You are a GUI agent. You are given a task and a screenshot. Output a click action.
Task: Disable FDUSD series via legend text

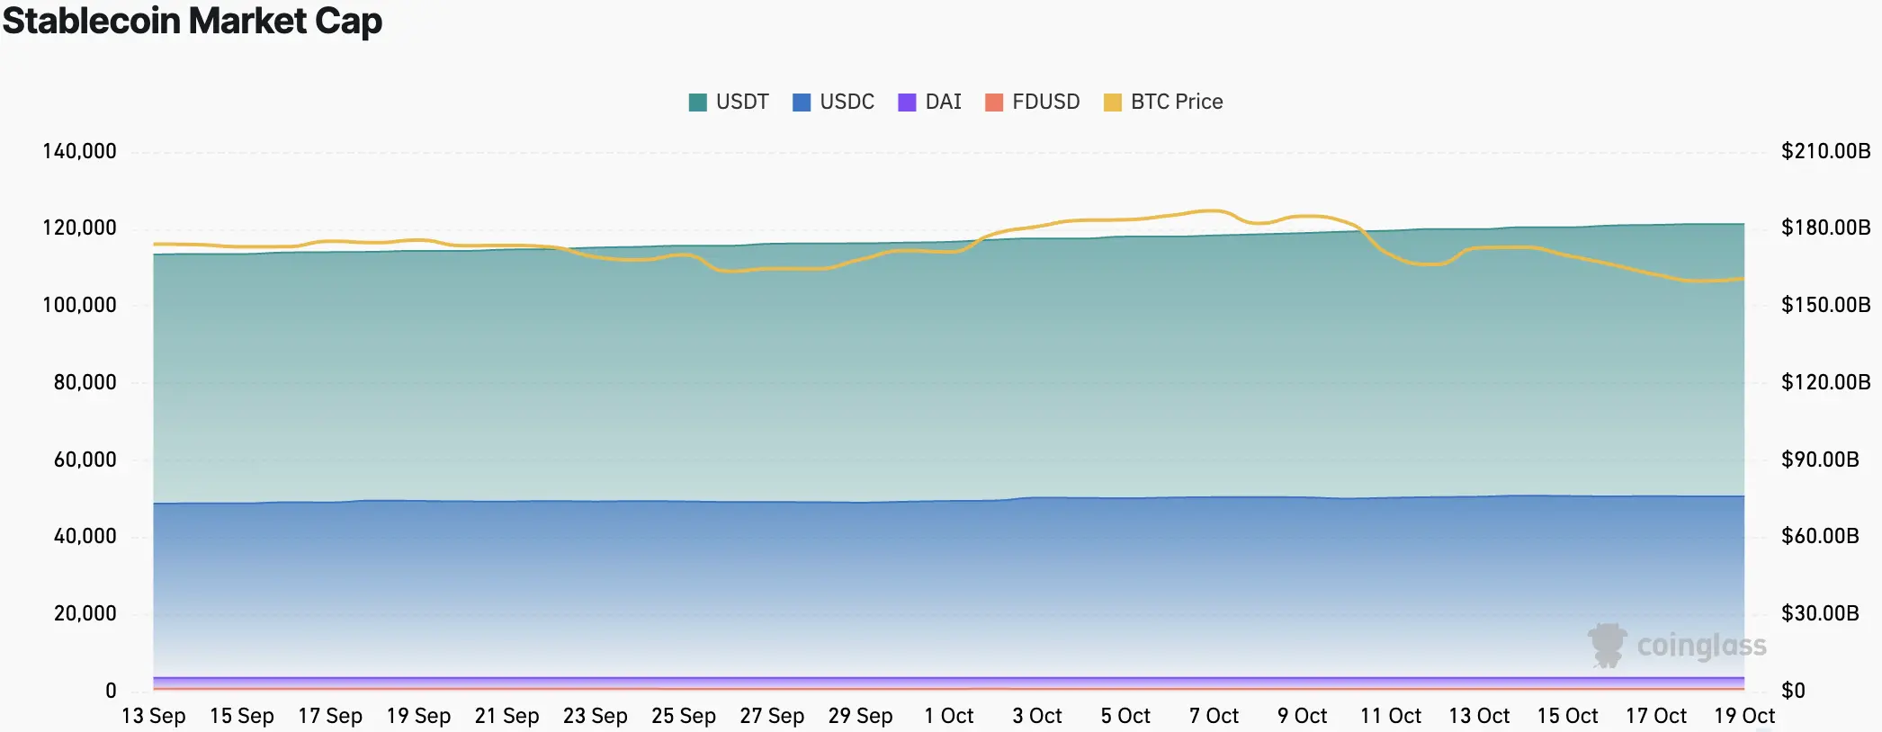point(1045,102)
